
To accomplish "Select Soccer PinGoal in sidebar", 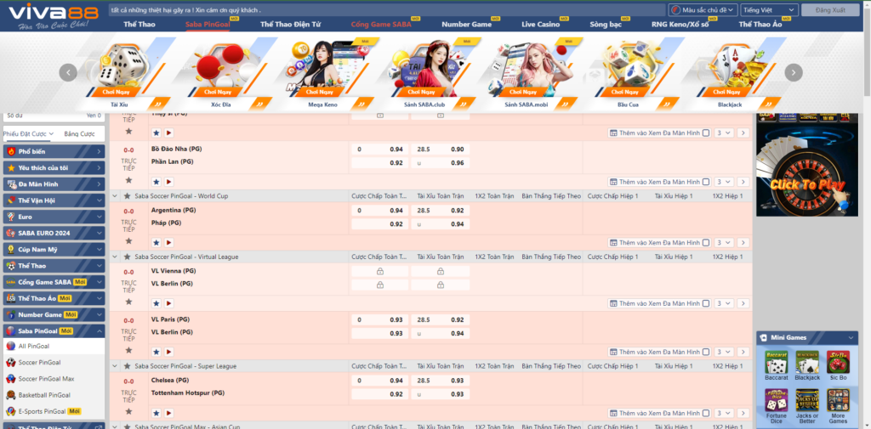I will [x=54, y=363].
